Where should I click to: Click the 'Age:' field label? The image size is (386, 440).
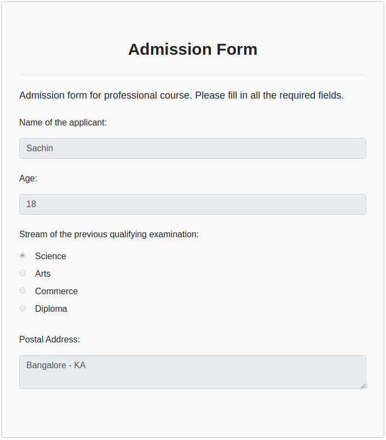(28, 178)
